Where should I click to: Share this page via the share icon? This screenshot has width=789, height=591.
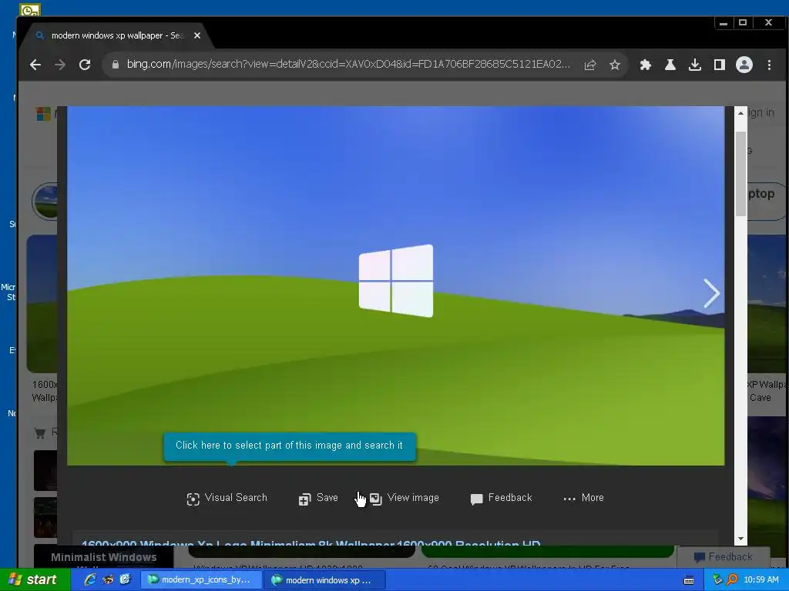(x=590, y=65)
